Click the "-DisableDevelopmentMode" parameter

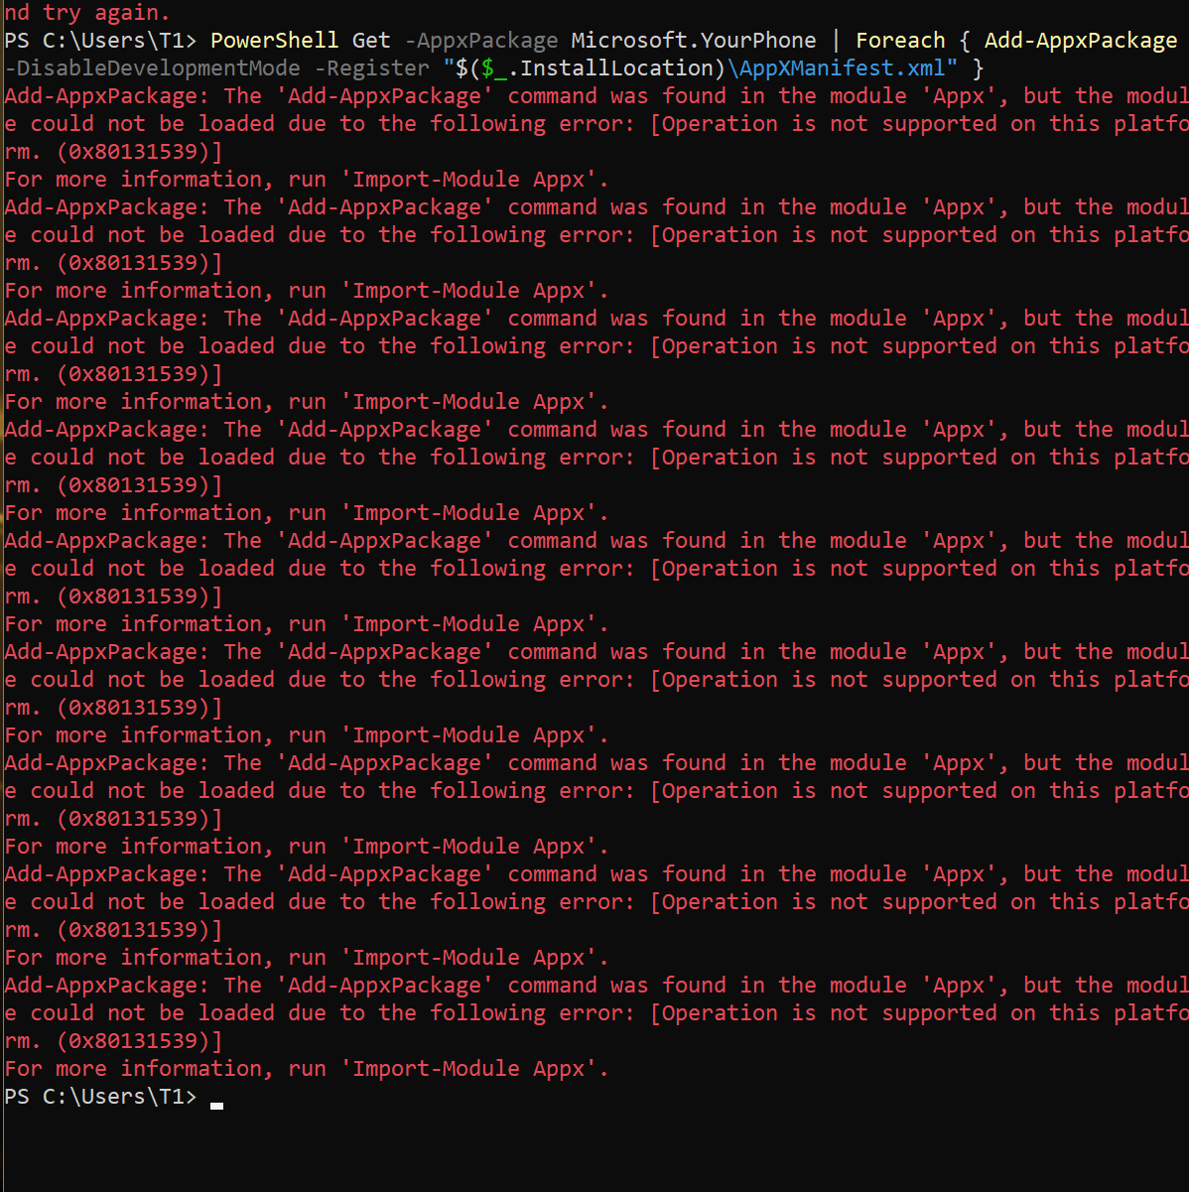(x=153, y=68)
